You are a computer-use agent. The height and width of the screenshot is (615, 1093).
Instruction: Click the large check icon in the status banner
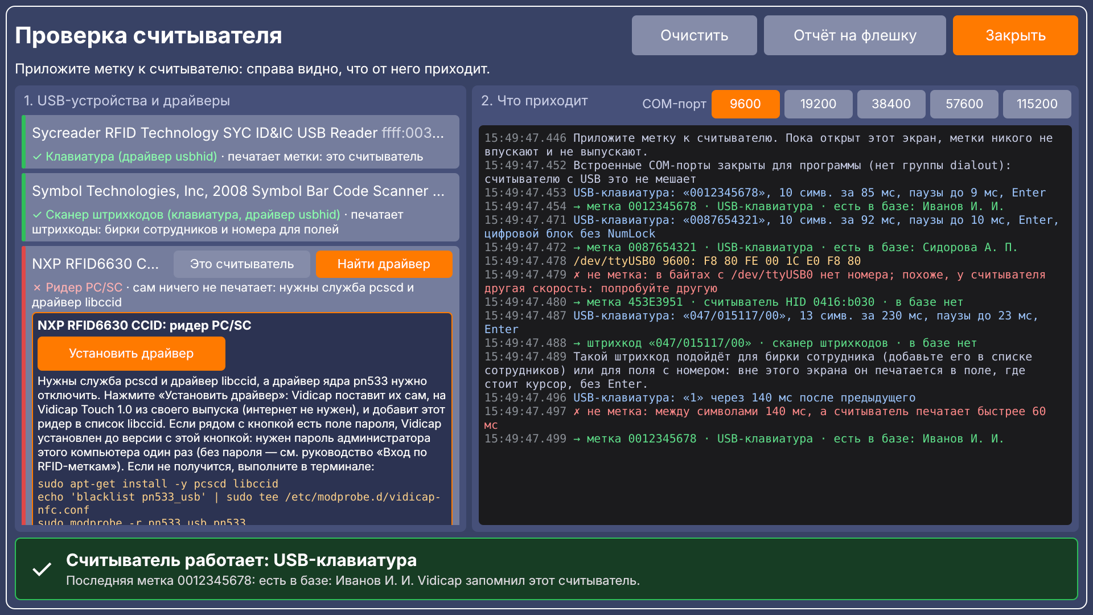[42, 569]
